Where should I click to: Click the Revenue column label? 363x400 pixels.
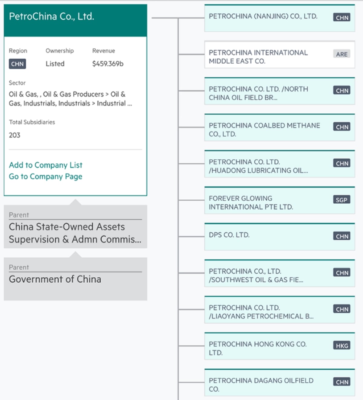click(x=103, y=51)
